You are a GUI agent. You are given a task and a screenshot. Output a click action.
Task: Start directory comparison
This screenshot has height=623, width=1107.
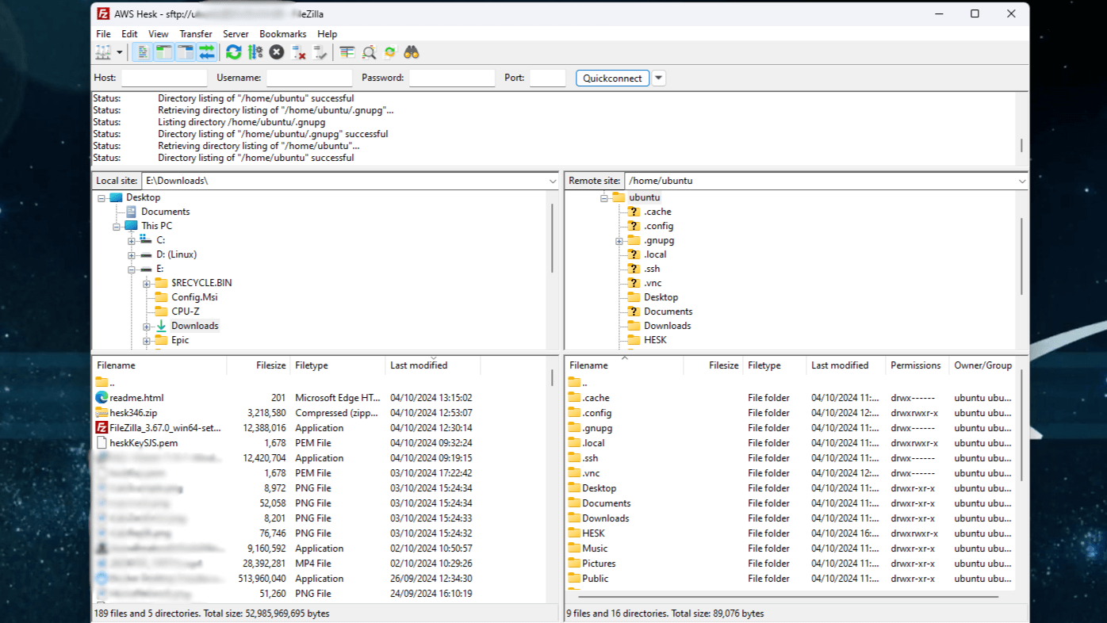[x=370, y=52]
